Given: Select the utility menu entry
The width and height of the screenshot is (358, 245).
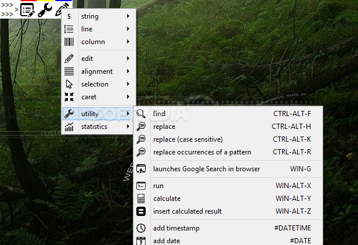Looking at the screenshot, I should [x=97, y=114].
